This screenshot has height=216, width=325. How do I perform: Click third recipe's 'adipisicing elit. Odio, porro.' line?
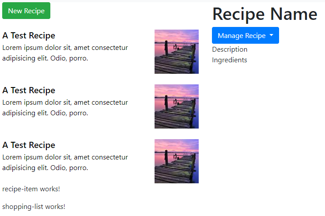[x=45, y=168]
